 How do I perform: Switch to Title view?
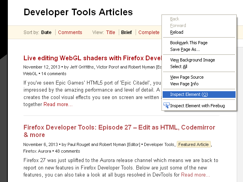(111, 32)
